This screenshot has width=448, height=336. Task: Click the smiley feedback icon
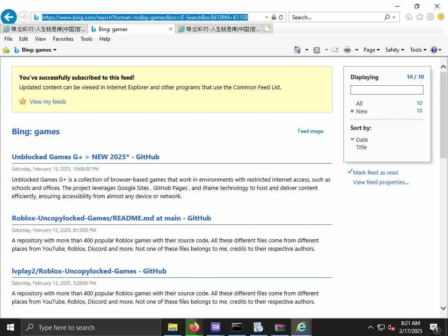(x=441, y=17)
